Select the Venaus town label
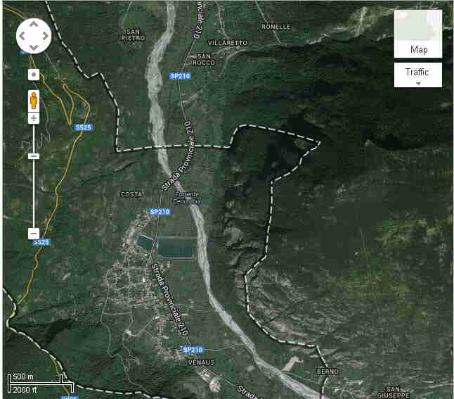The width and height of the screenshot is (454, 399). pos(201,362)
